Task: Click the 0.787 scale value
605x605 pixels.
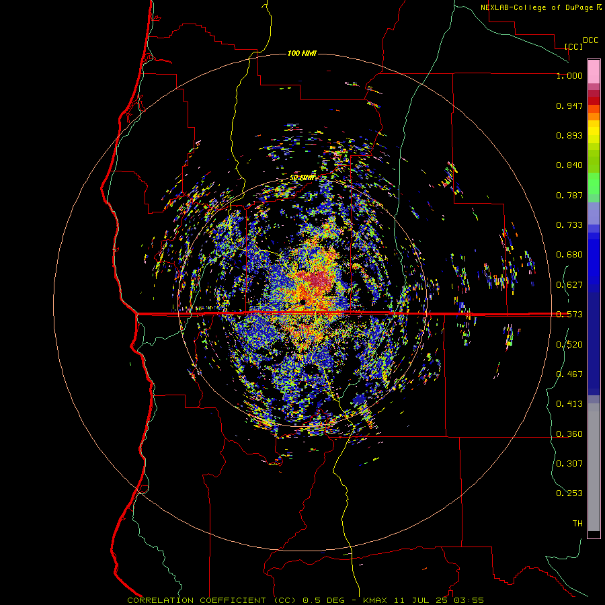Action: coord(569,195)
